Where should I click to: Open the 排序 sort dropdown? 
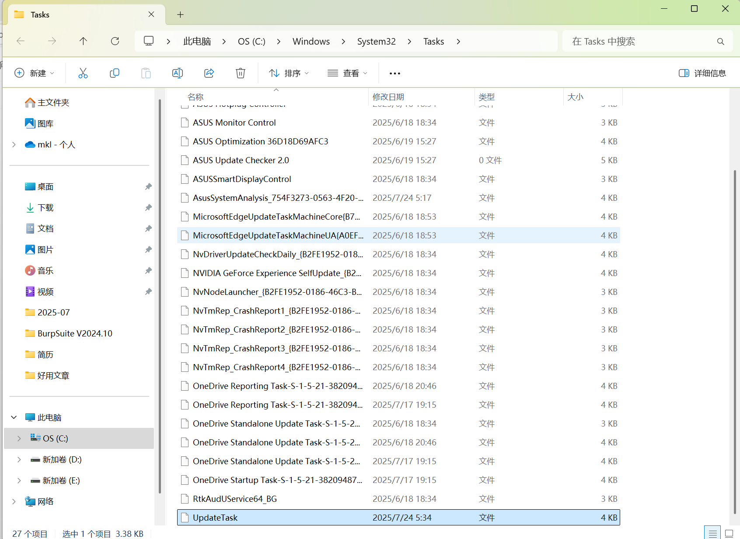tap(289, 73)
